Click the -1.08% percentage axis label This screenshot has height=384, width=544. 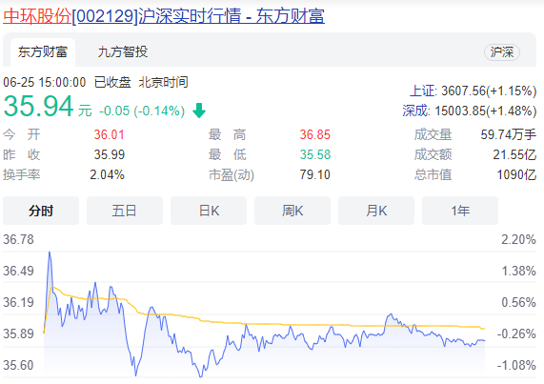(516, 365)
